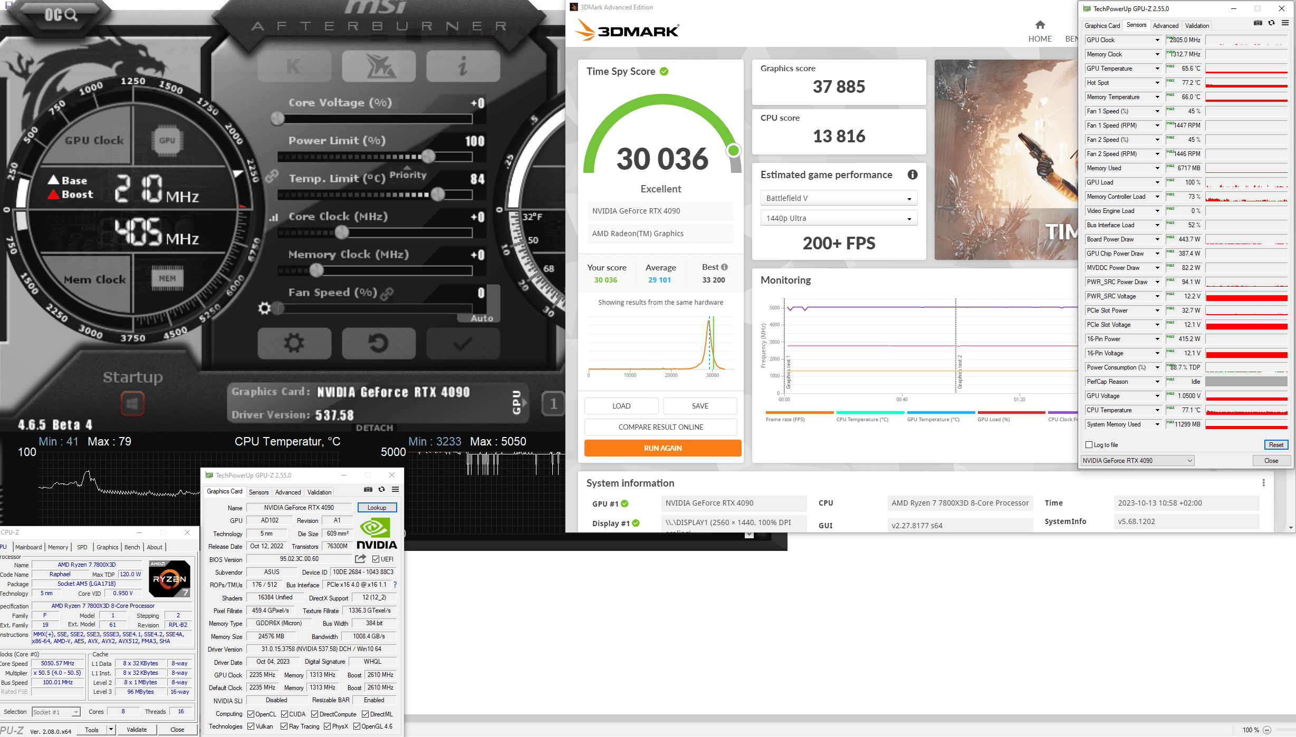Toggle the Auto fan speed button
This screenshot has width=1296, height=737.
point(482,318)
